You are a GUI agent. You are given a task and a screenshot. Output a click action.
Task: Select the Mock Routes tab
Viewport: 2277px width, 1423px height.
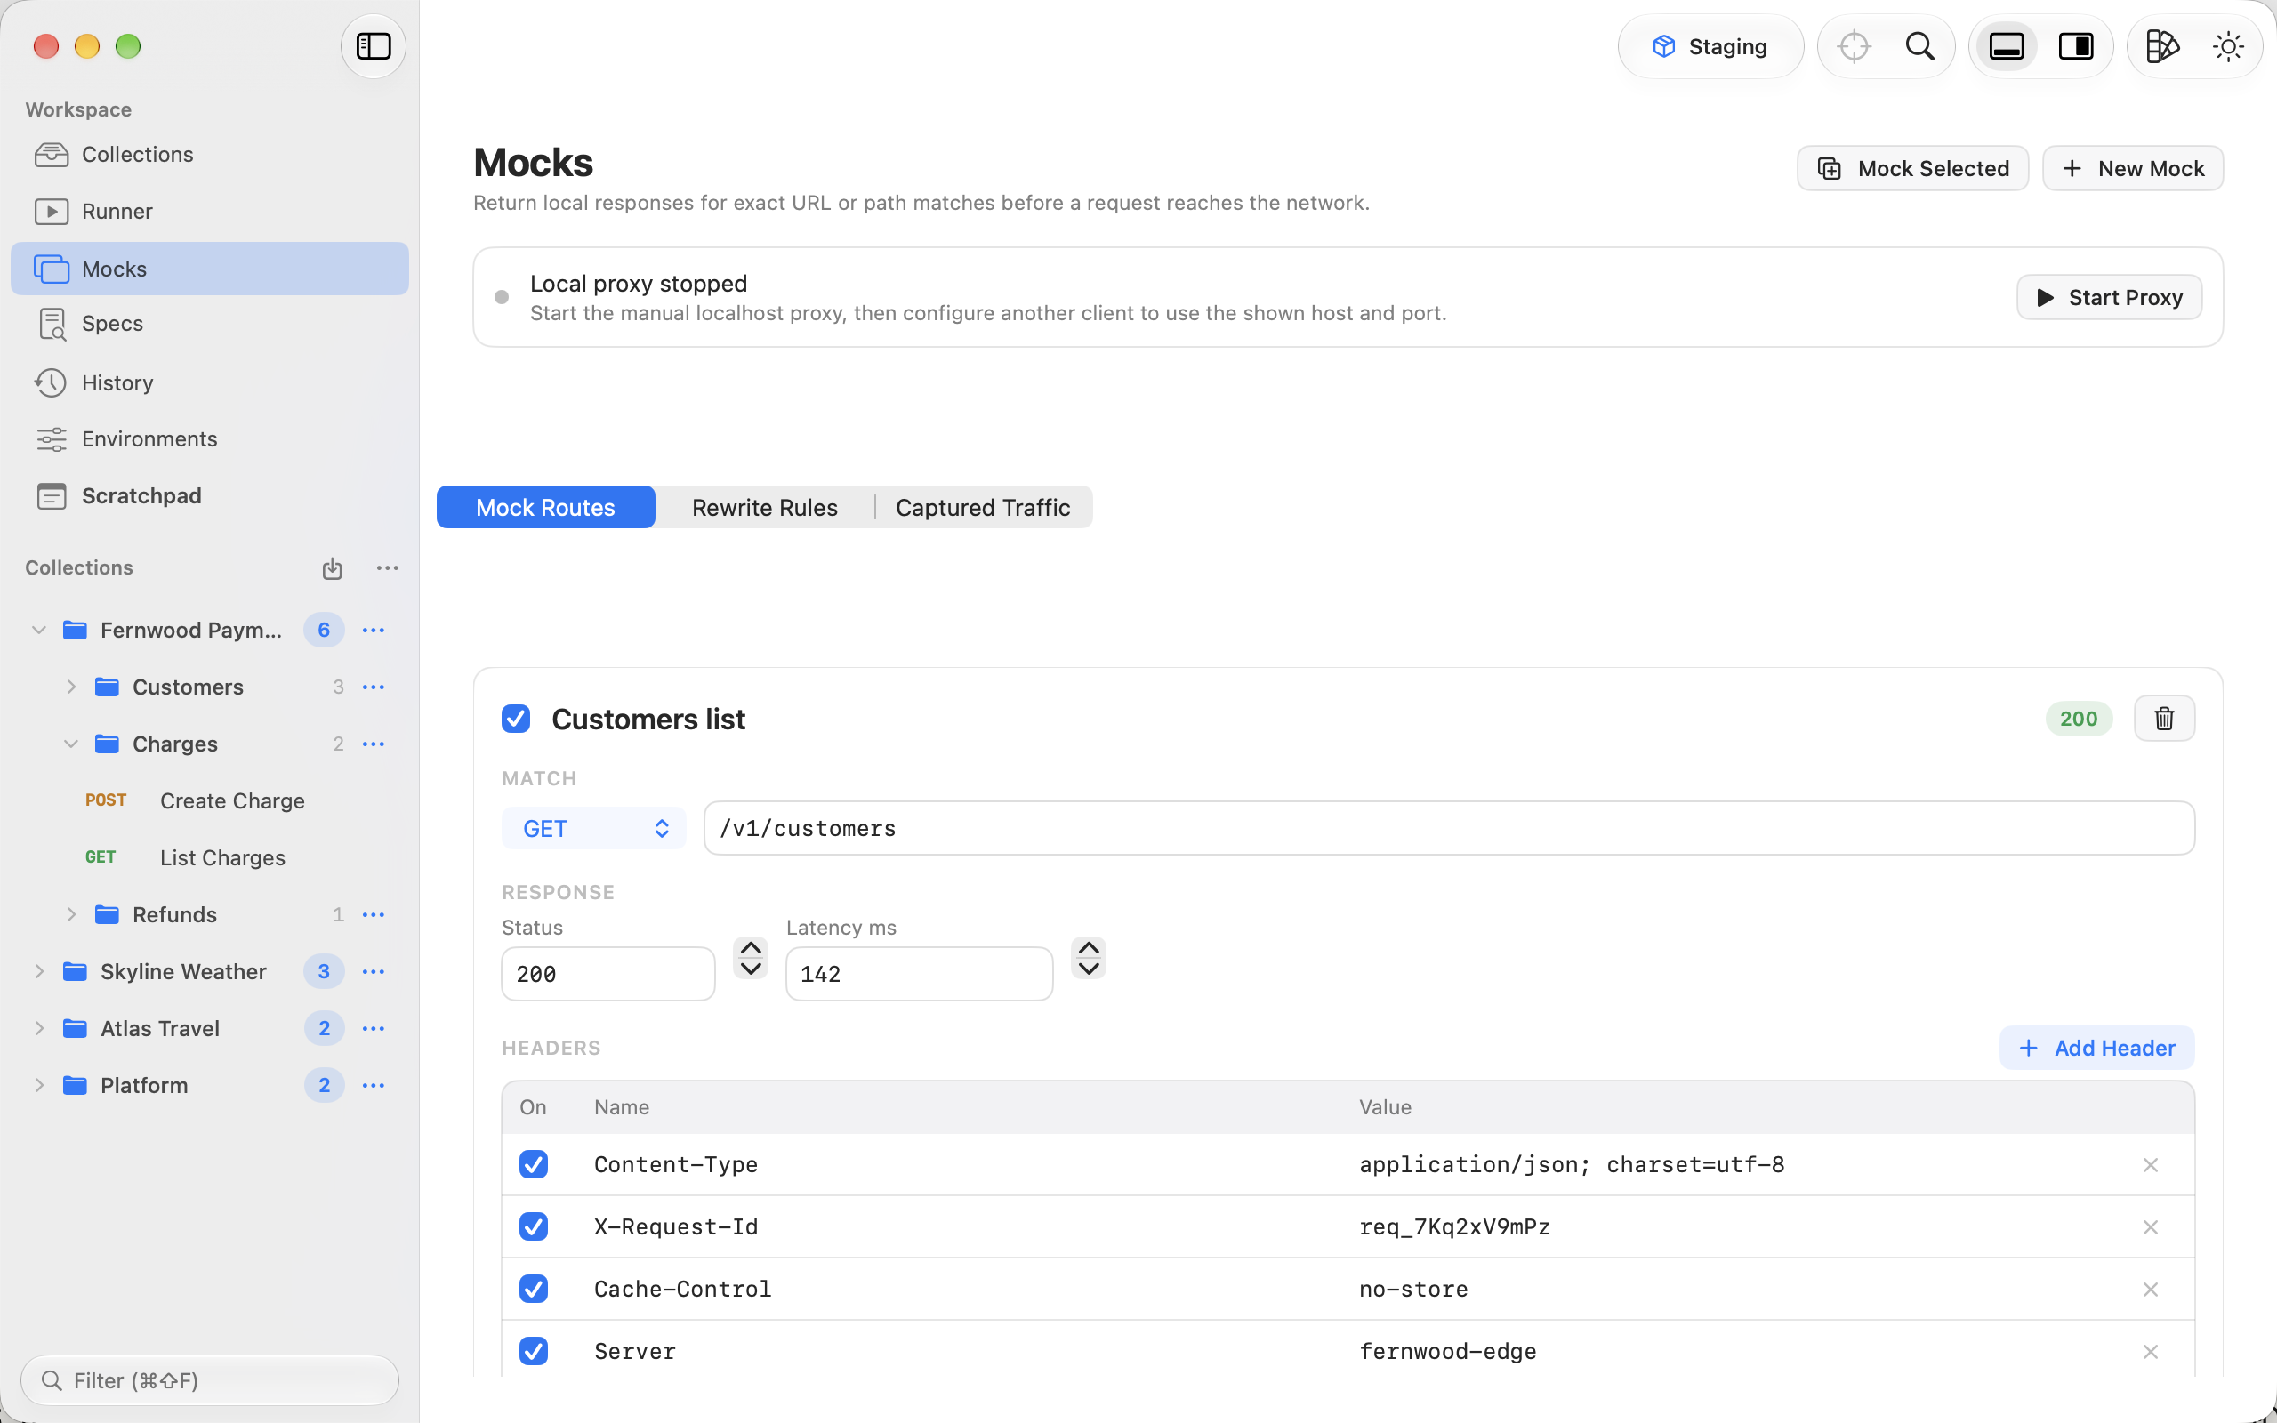click(x=546, y=507)
